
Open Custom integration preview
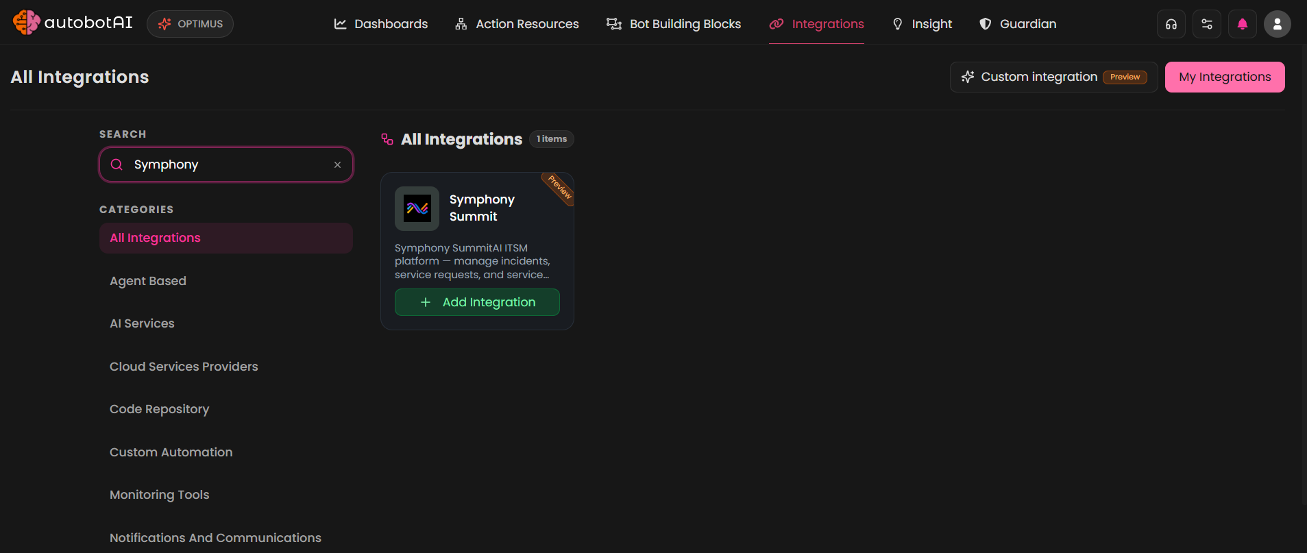[1053, 77]
